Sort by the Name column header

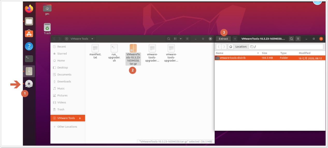237,53
